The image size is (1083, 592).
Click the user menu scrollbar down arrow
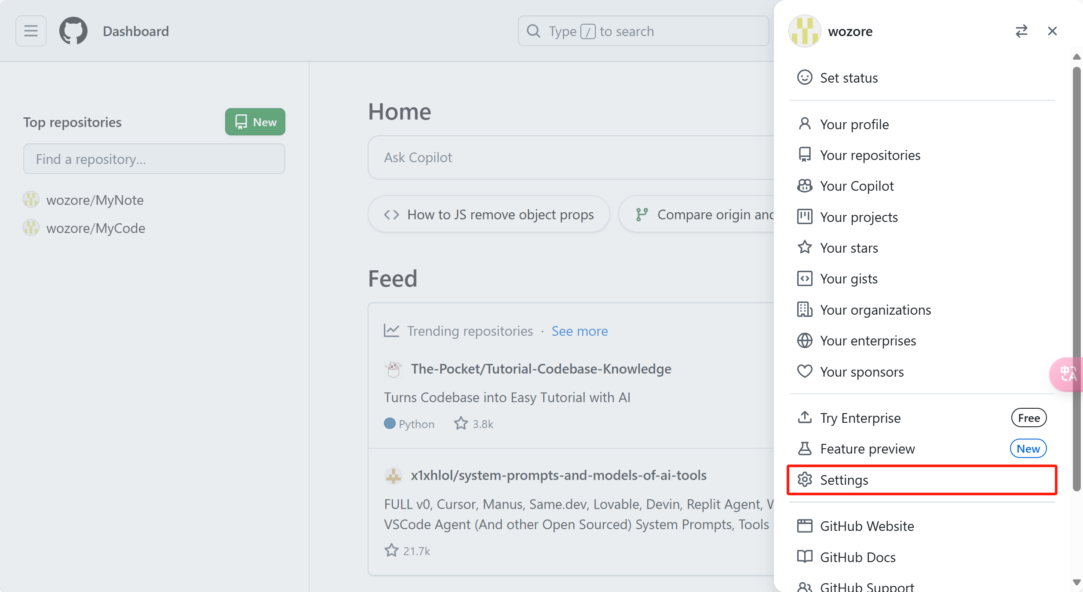coord(1076,583)
